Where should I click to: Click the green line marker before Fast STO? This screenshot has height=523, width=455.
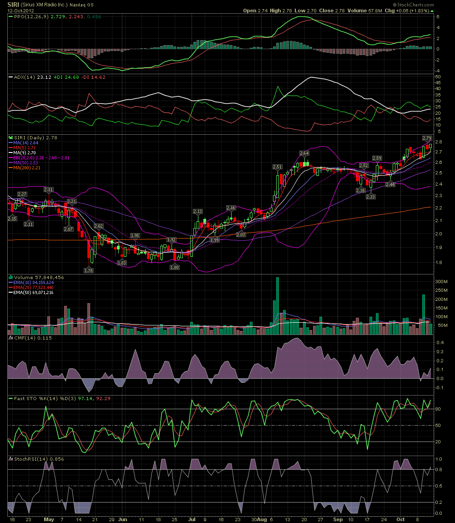[x=10, y=399]
